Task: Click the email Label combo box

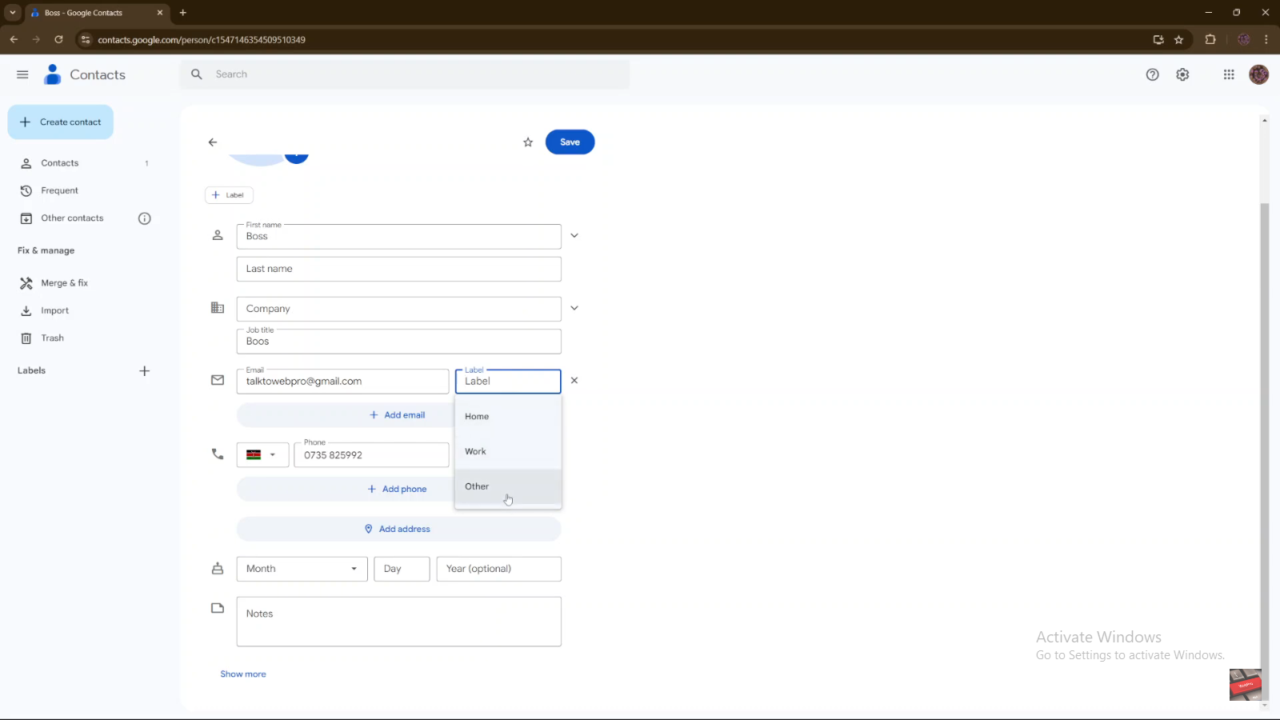Action: pos(508,381)
